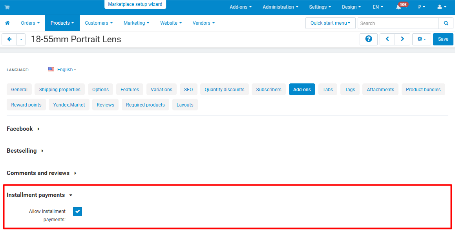Open the gear actions menu
This screenshot has height=231, width=455.
click(422, 39)
